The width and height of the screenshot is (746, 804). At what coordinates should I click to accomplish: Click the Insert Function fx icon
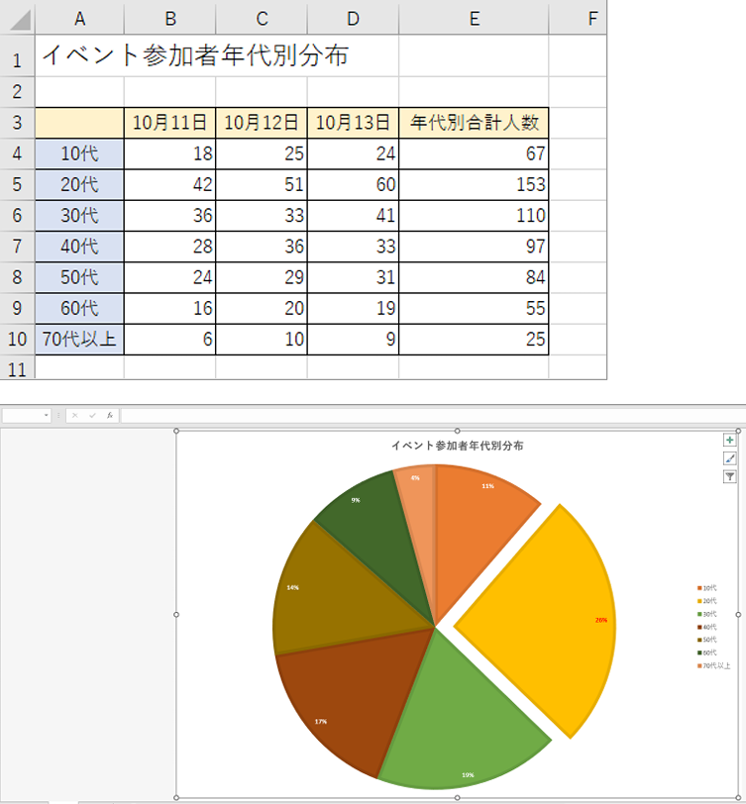tap(110, 415)
